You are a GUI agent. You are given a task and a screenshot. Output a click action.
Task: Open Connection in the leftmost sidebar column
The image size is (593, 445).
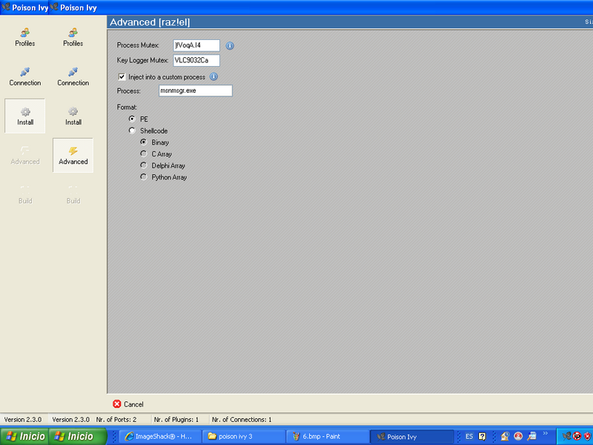[25, 77]
